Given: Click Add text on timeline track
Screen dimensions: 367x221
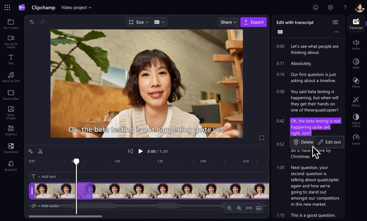Looking at the screenshot, I should pyautogui.click(x=47, y=177).
